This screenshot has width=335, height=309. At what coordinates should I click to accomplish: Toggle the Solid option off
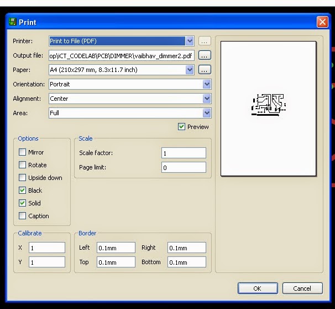[22, 203]
